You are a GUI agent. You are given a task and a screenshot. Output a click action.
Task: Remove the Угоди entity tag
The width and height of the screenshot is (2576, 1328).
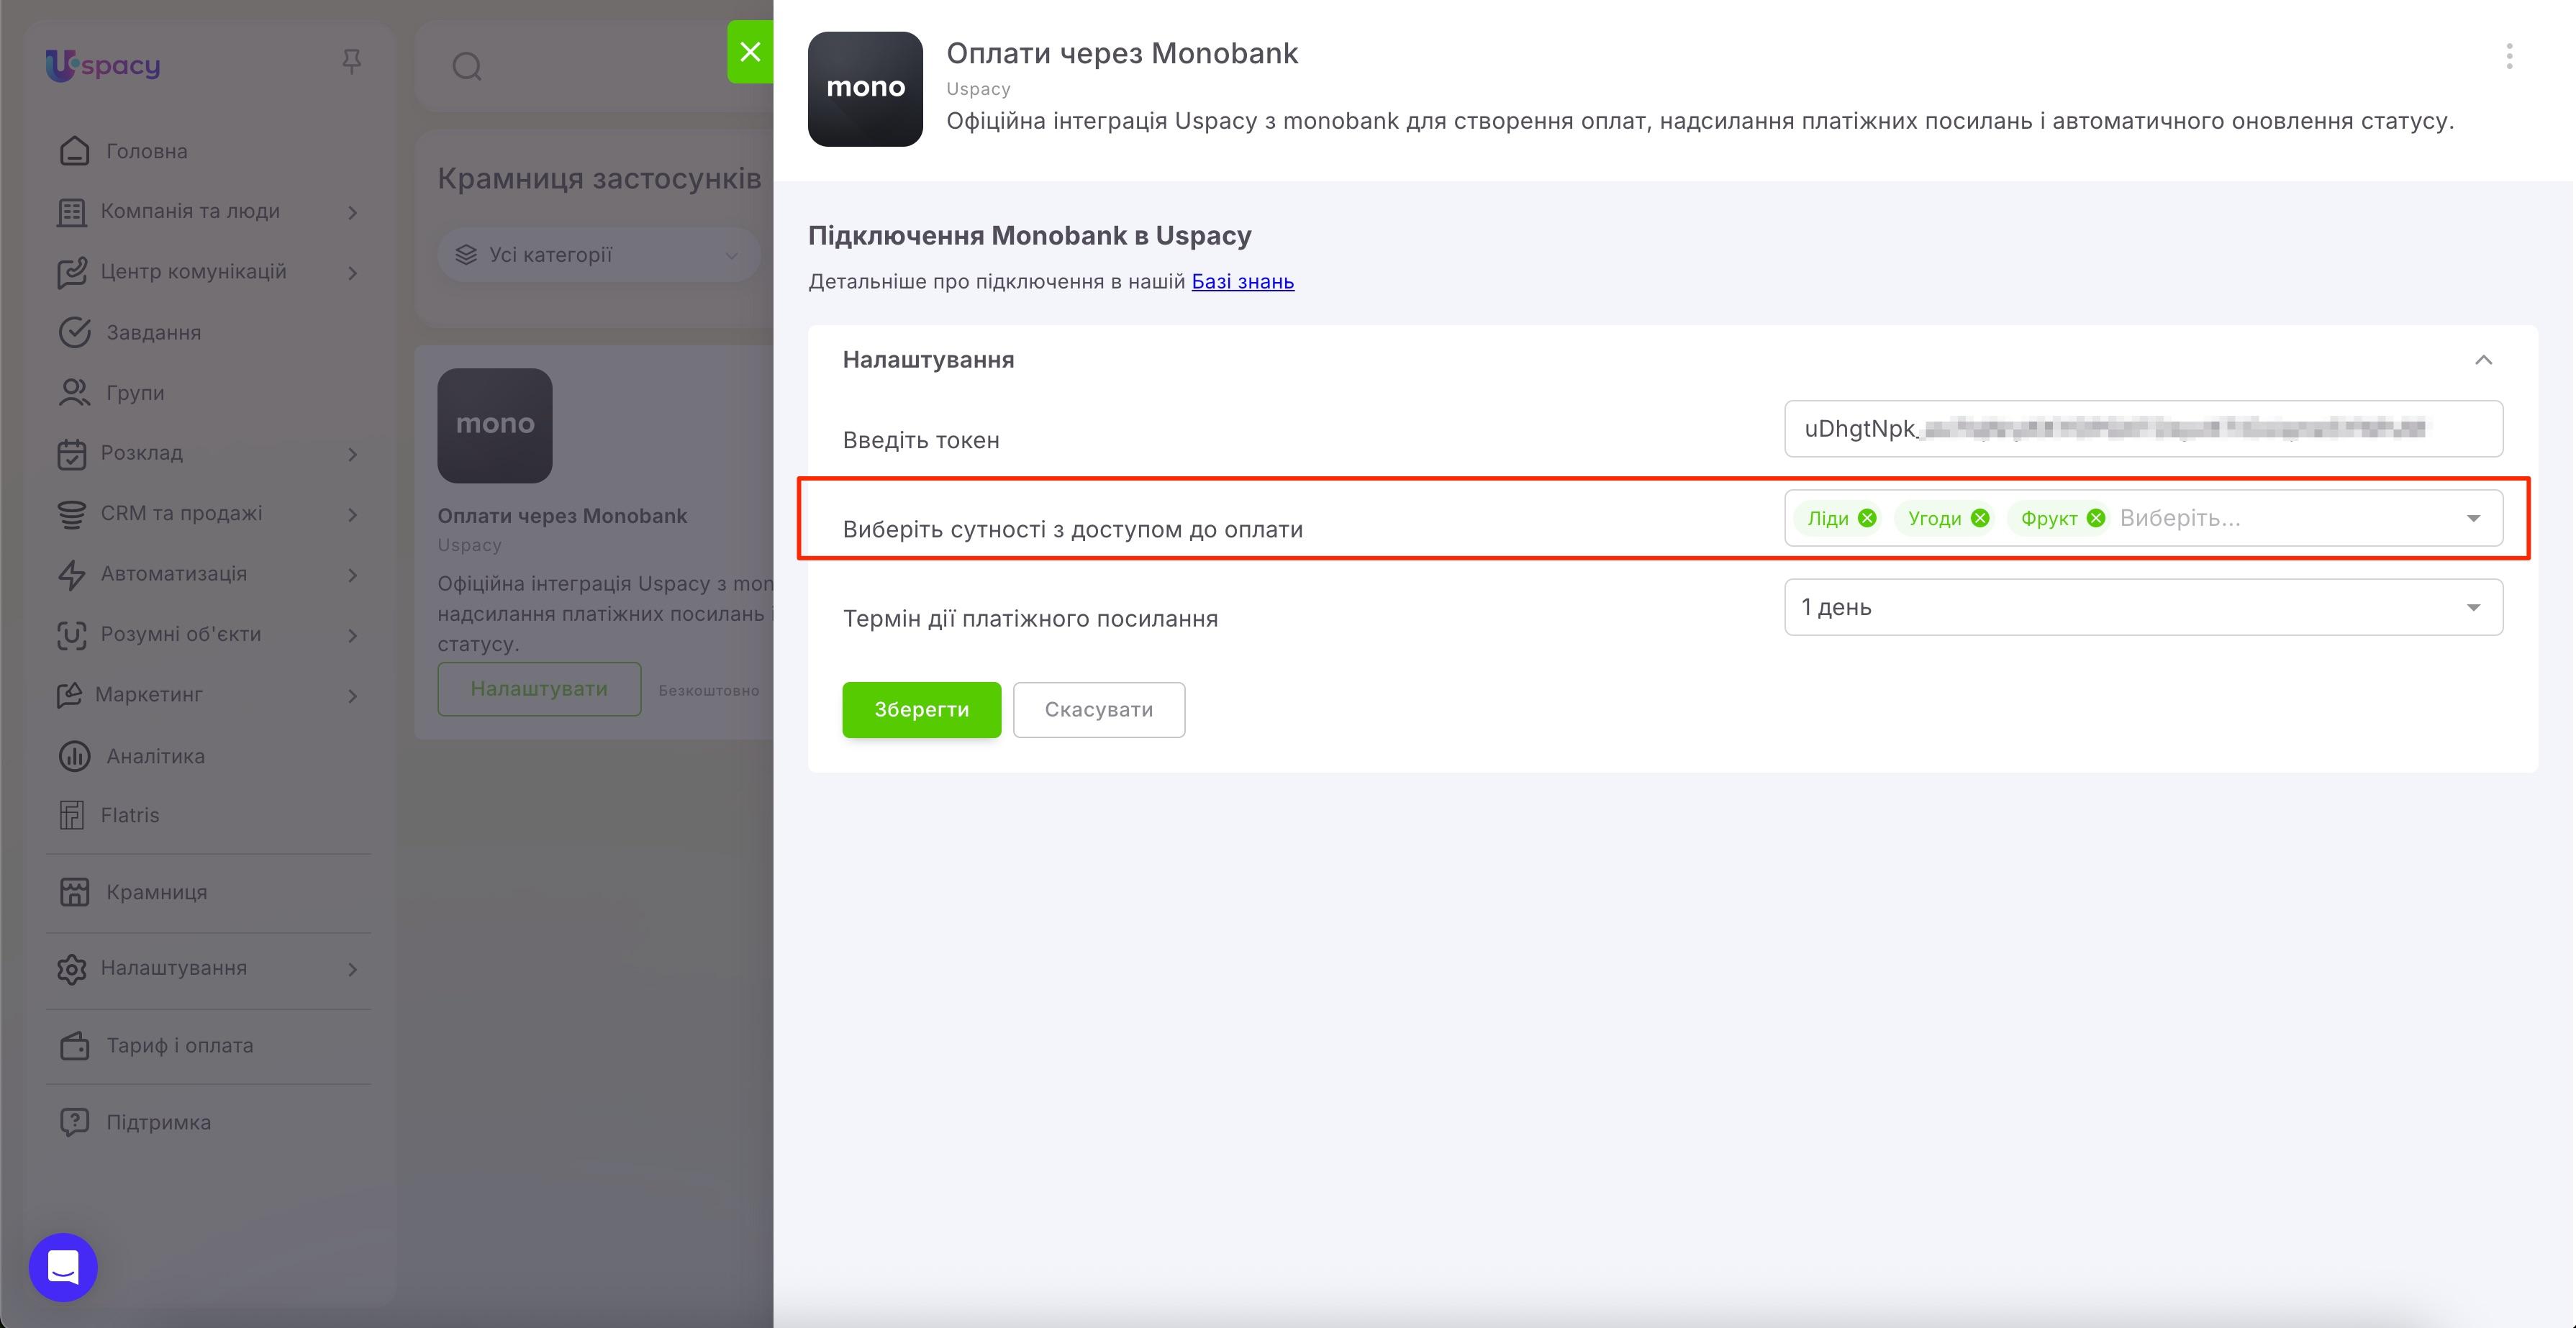point(1980,518)
